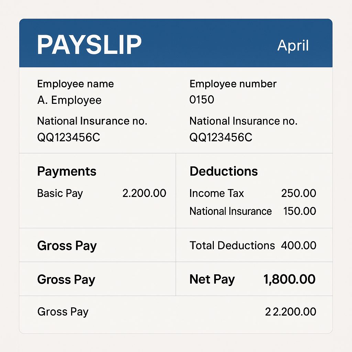352x352 pixels.
Task: Click the Total Deductions label
Action: coord(232,245)
